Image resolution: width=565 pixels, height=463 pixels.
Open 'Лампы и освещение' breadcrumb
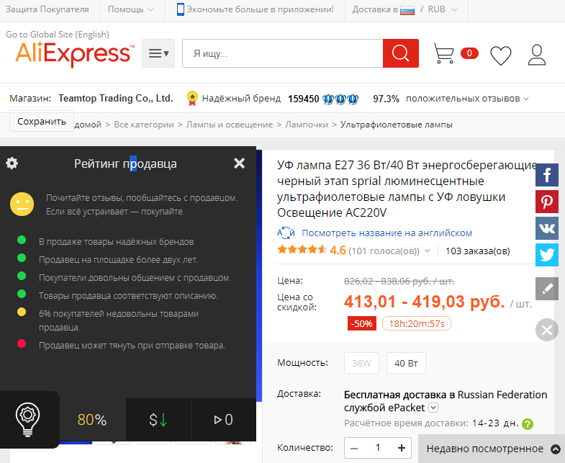tap(229, 125)
